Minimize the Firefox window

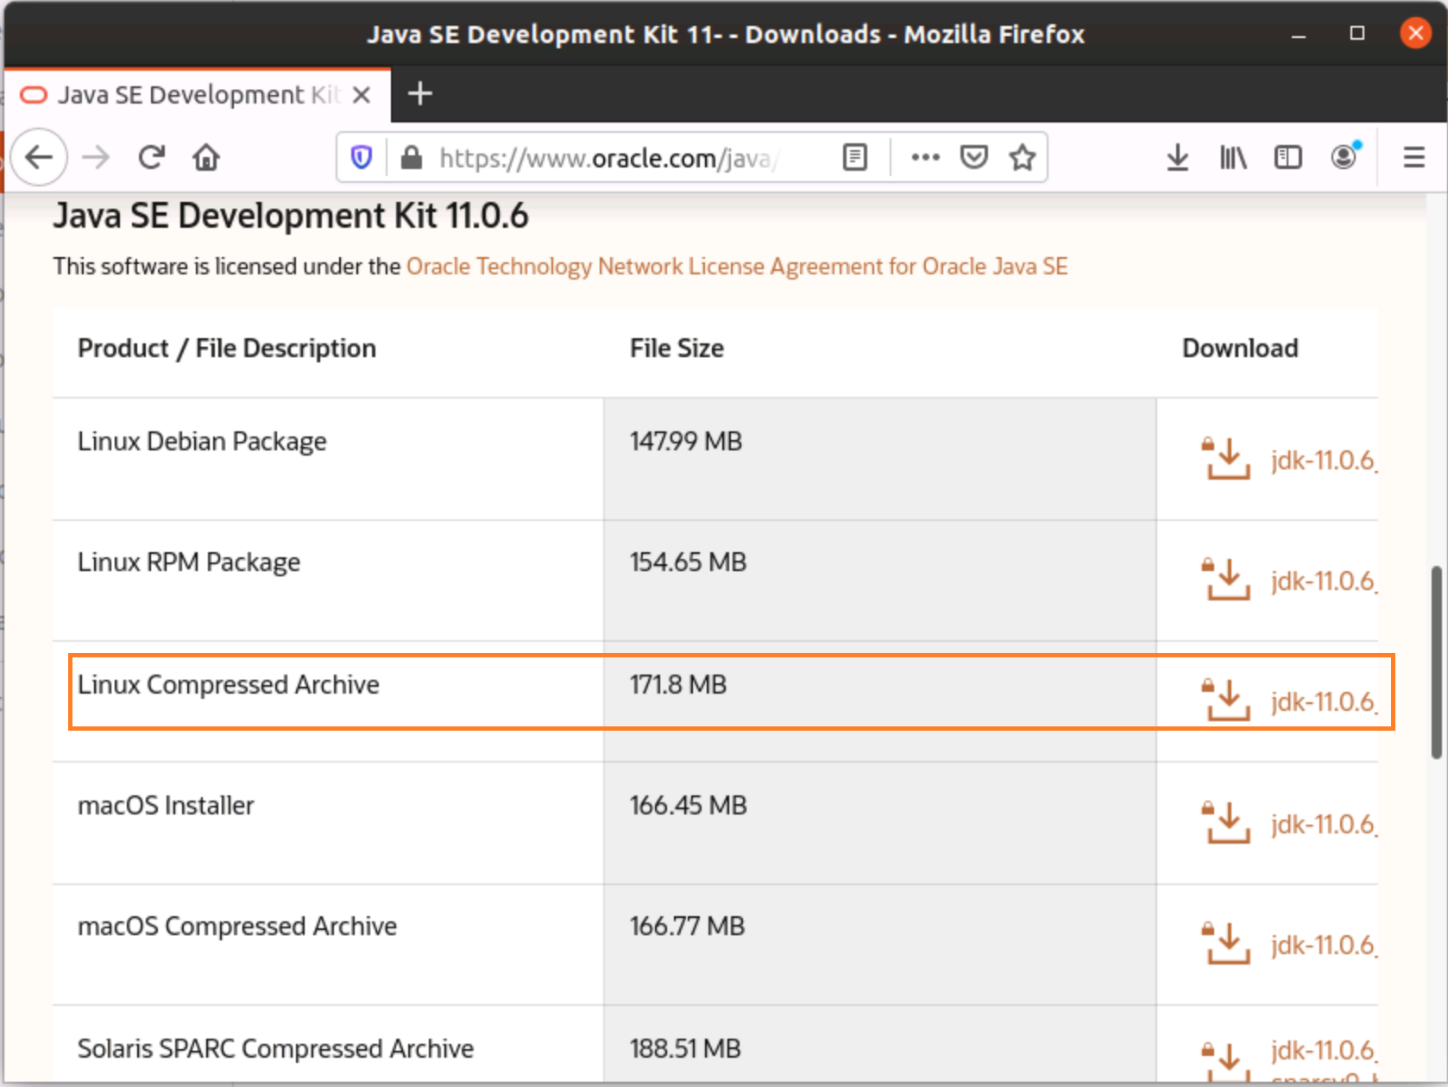(1299, 35)
